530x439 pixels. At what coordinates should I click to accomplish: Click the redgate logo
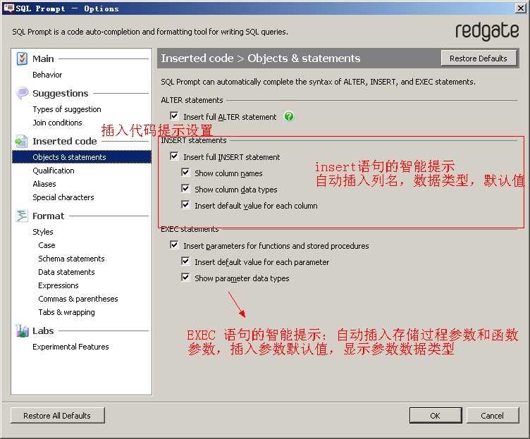487,32
